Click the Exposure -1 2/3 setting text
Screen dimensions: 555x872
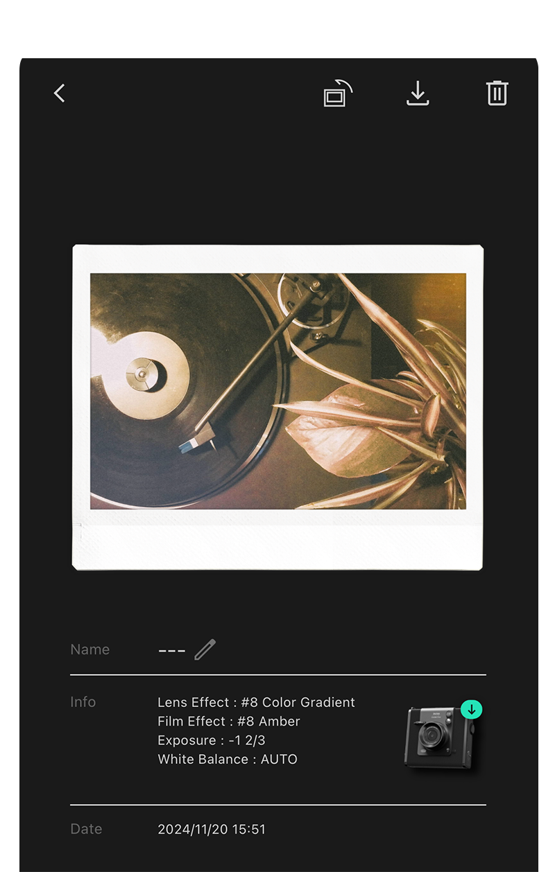[x=212, y=740]
